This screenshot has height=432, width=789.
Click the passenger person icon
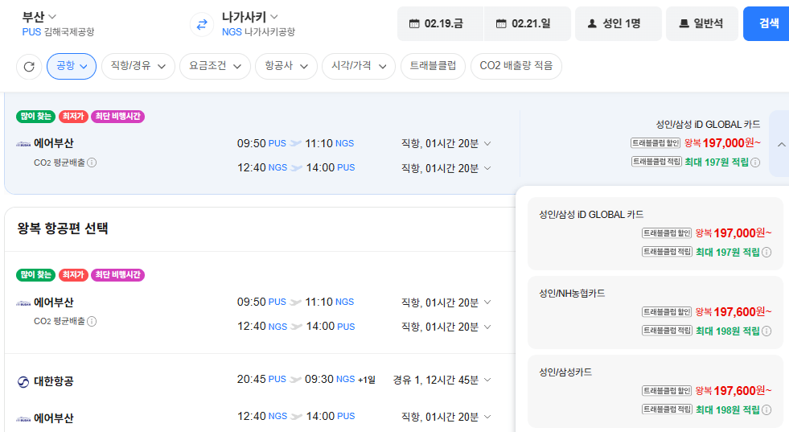coord(592,23)
